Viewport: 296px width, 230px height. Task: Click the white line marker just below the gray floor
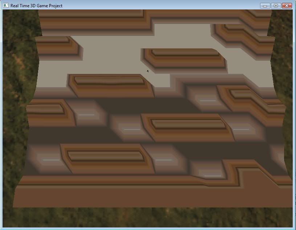point(208,101)
